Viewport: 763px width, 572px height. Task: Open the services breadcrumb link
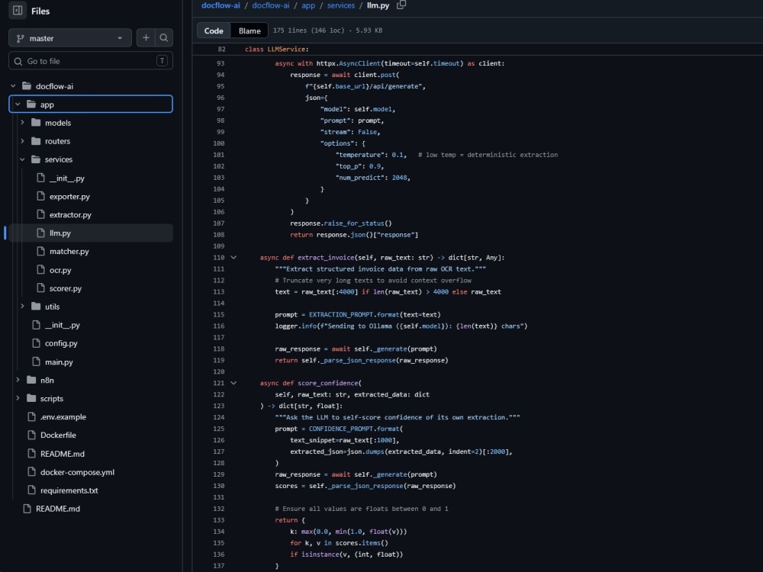(340, 5)
